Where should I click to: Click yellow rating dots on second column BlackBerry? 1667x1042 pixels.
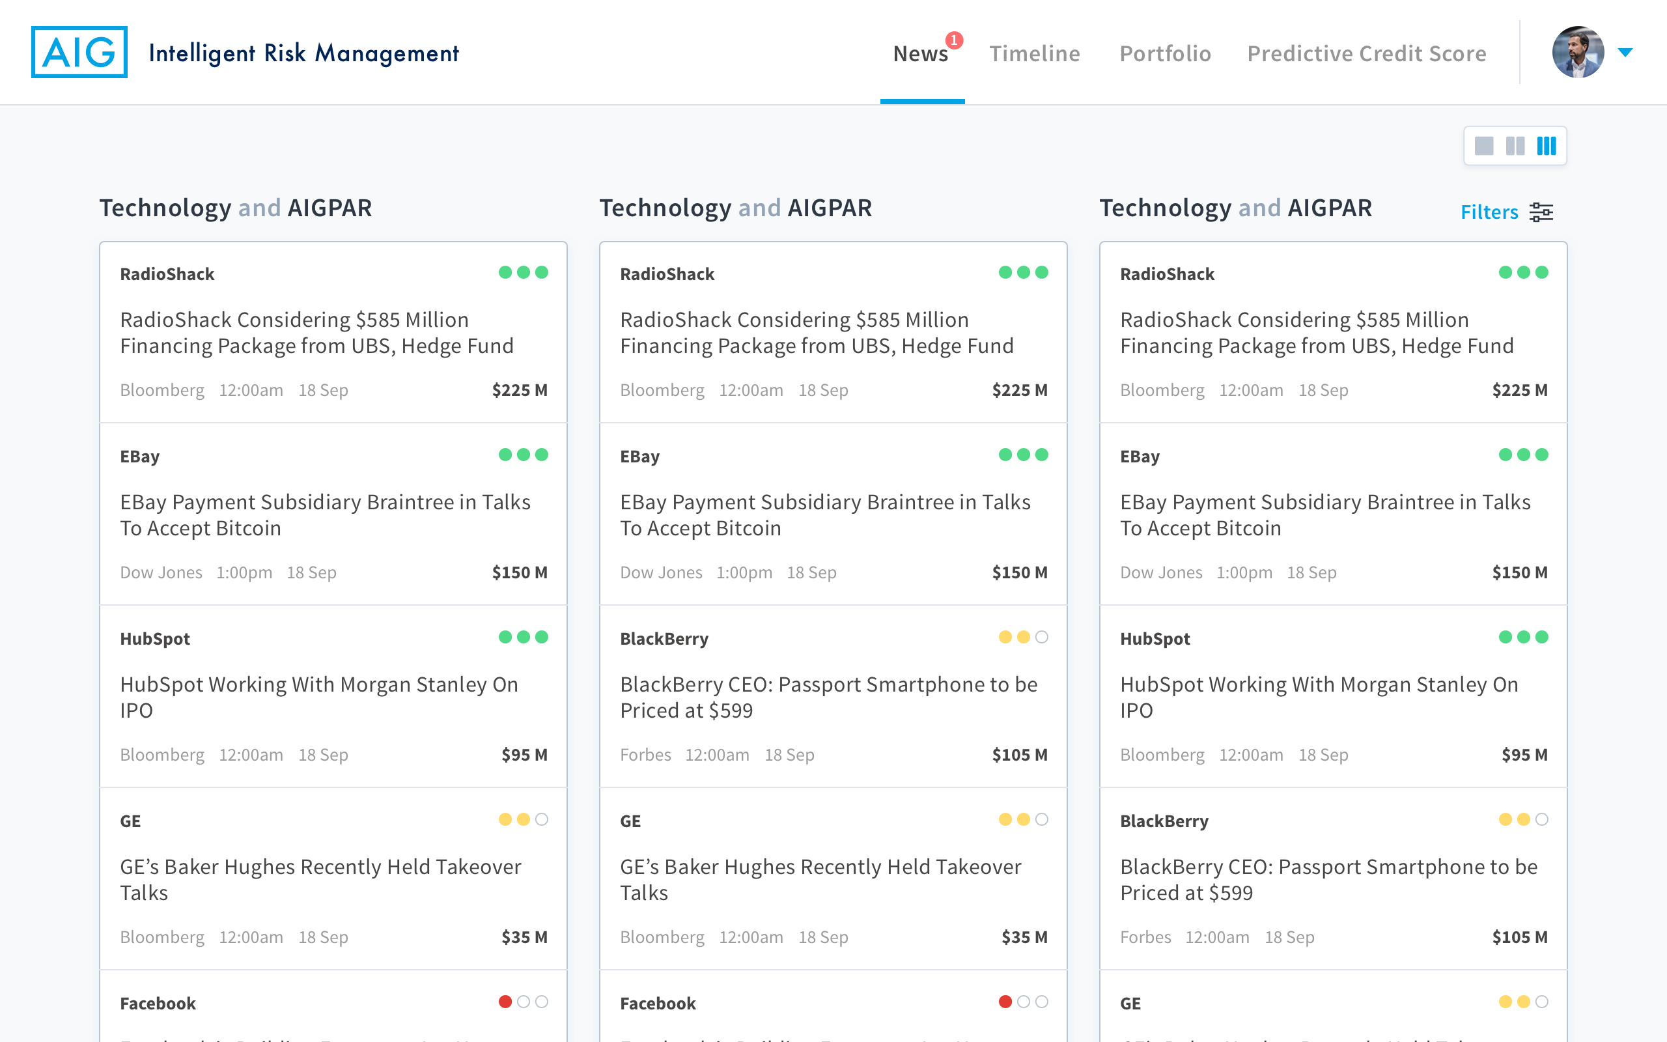[1024, 637]
